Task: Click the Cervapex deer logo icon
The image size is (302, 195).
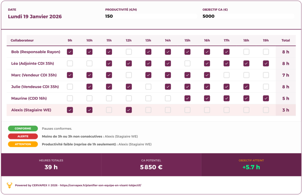Action: pyautogui.click(x=9, y=185)
